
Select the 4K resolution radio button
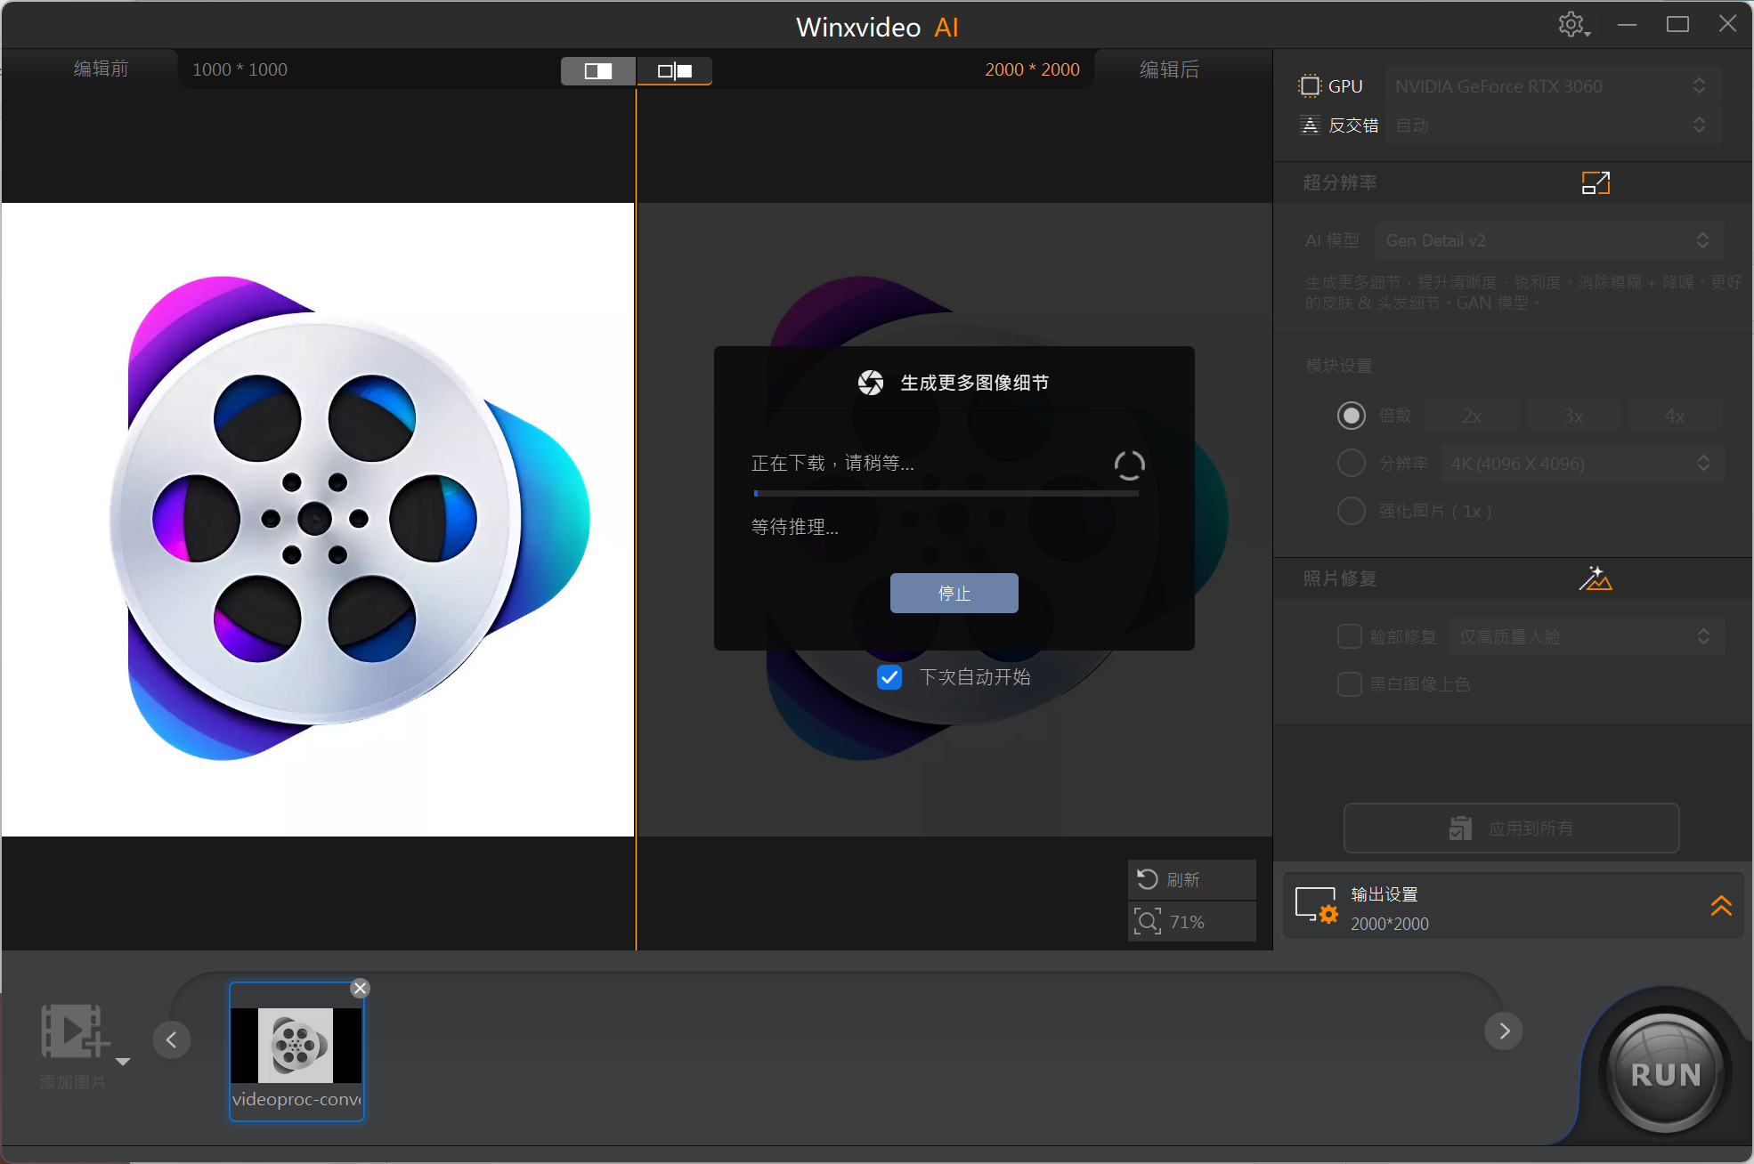click(x=1351, y=463)
